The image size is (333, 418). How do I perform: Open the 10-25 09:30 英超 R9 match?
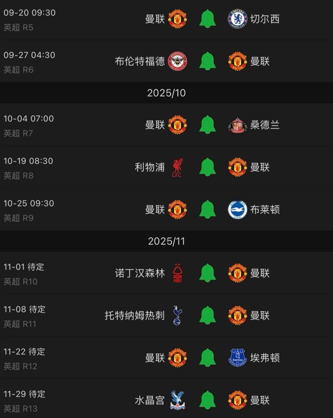pyautogui.click(x=166, y=210)
